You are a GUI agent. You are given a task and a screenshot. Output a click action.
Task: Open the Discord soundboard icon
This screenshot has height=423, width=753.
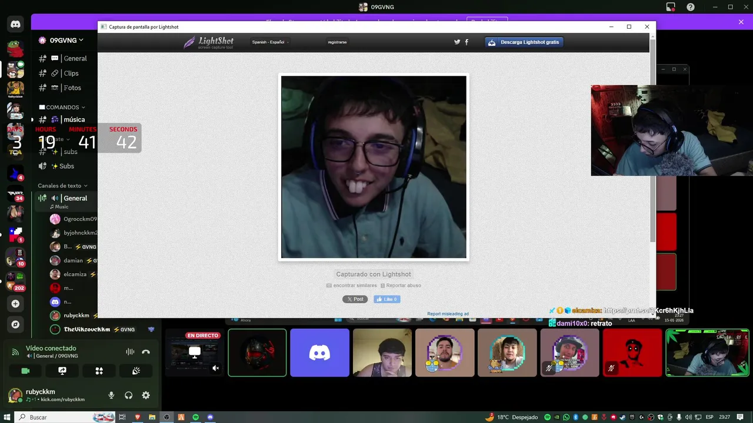[x=136, y=371]
